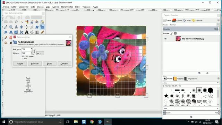Select the Ellipse Select tool
Screen dimensions: 222x125
(x=11, y=22)
